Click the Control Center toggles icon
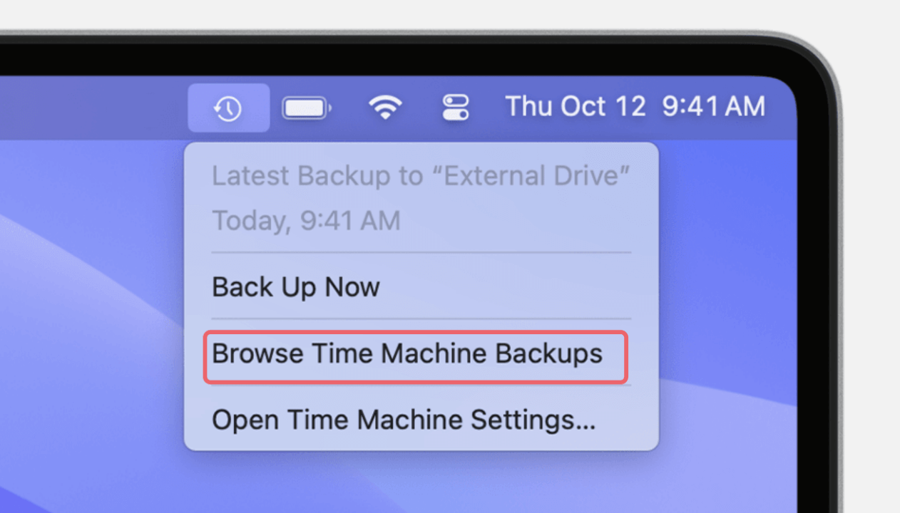Image resolution: width=900 pixels, height=513 pixels. (455, 107)
